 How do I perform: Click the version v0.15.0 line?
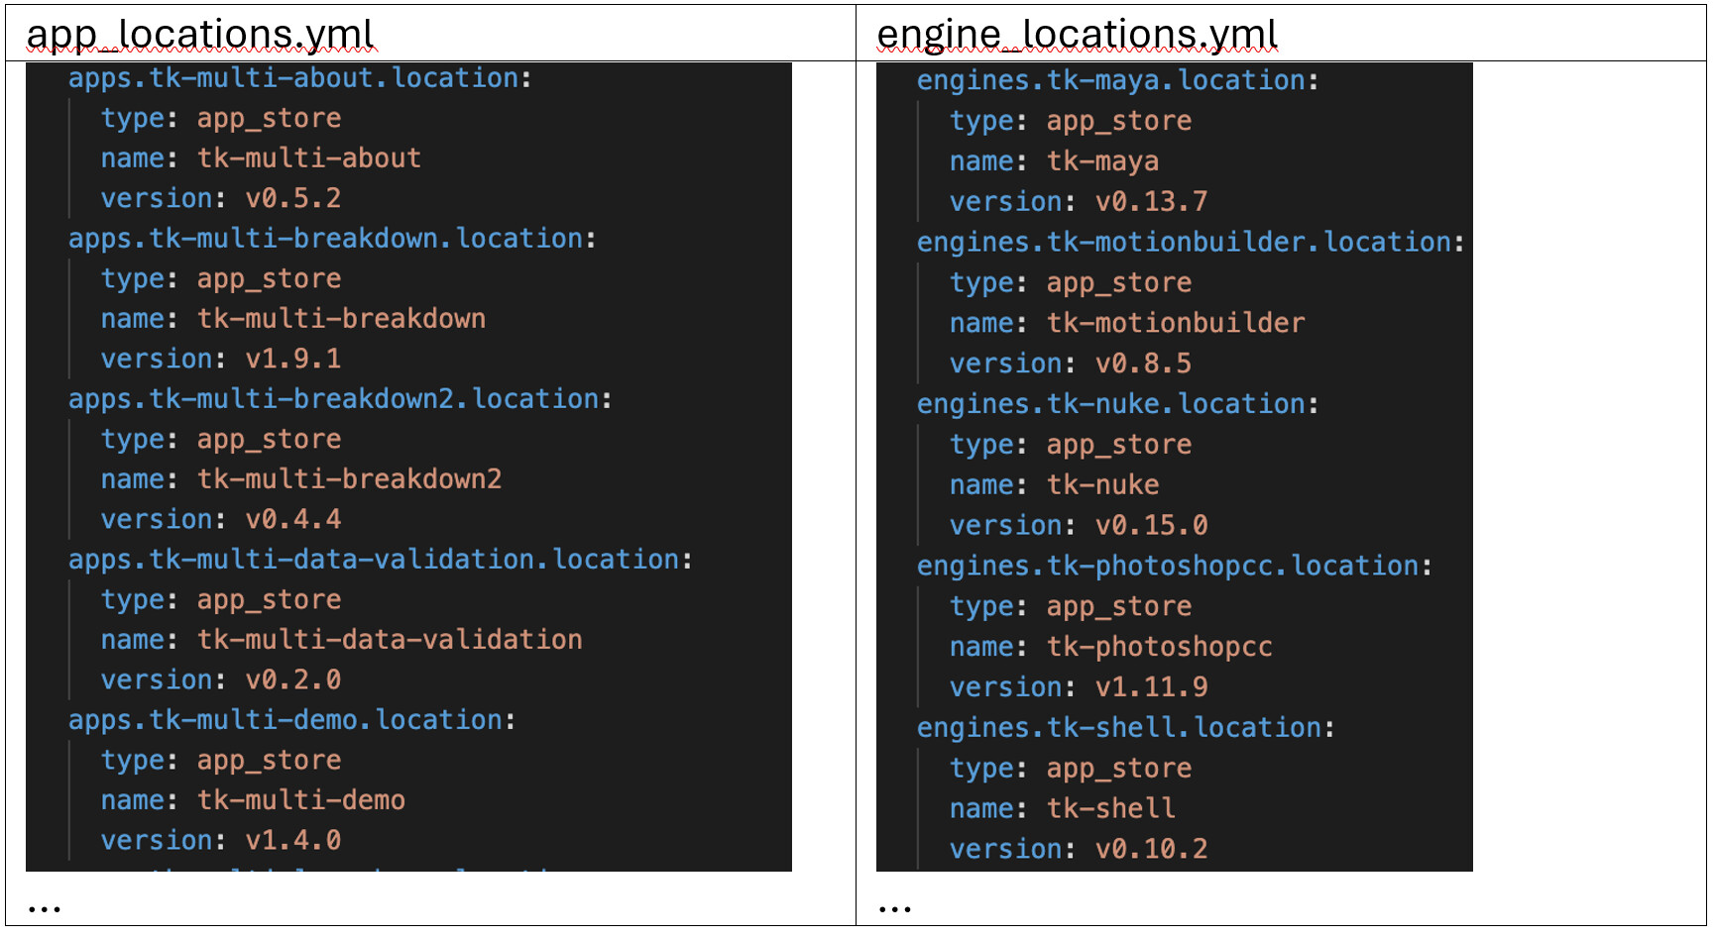[x=1079, y=526]
